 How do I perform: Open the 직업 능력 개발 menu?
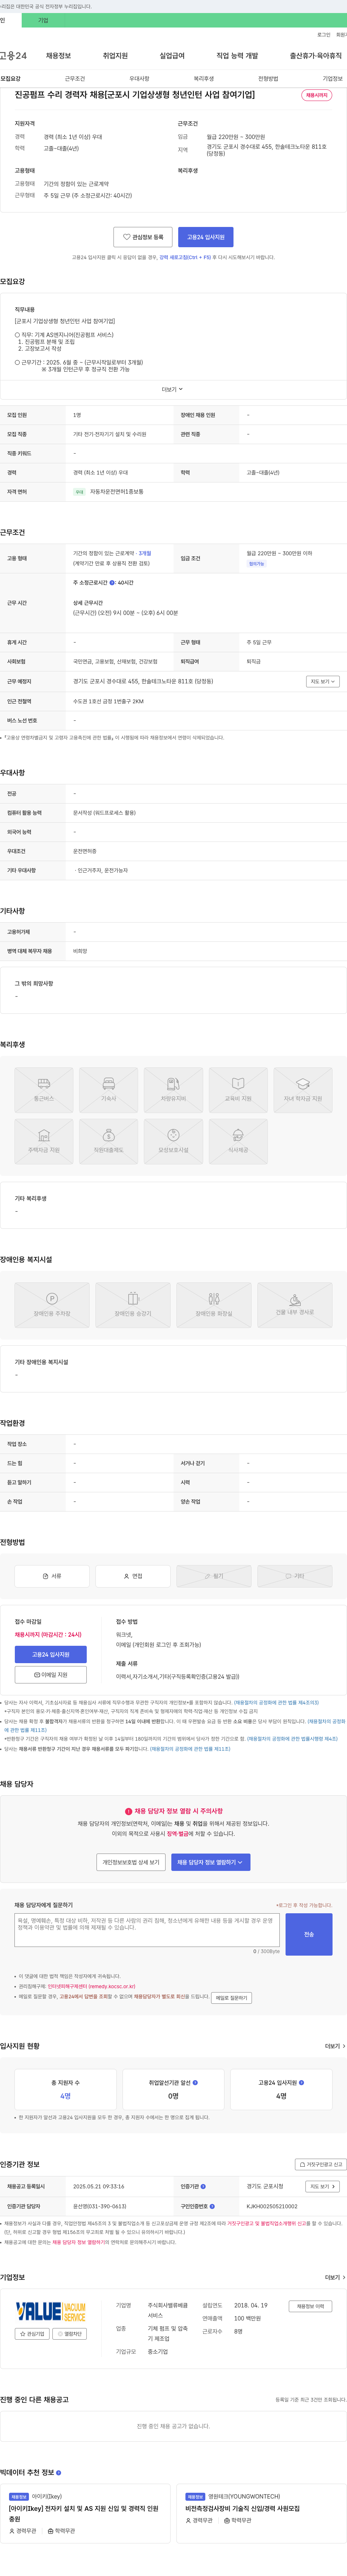click(237, 56)
